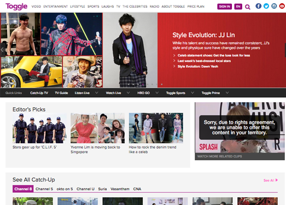The width and height of the screenshot is (286, 205).
Task: Open ABOUT TOGGLE menu
Action: (173, 7)
